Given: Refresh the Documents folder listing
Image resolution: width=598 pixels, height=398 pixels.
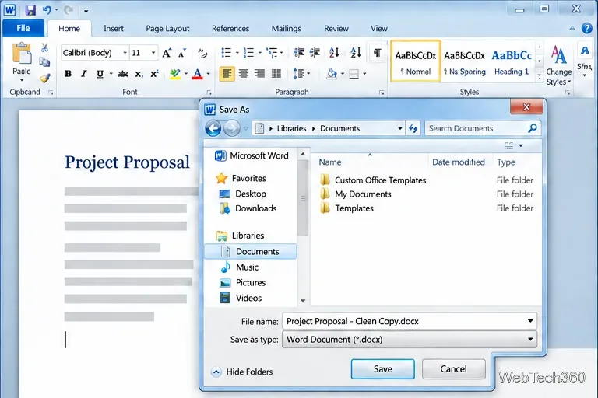Looking at the screenshot, I should point(413,128).
